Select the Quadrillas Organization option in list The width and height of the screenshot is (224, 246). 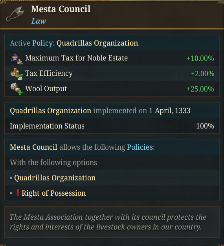[x=55, y=178]
